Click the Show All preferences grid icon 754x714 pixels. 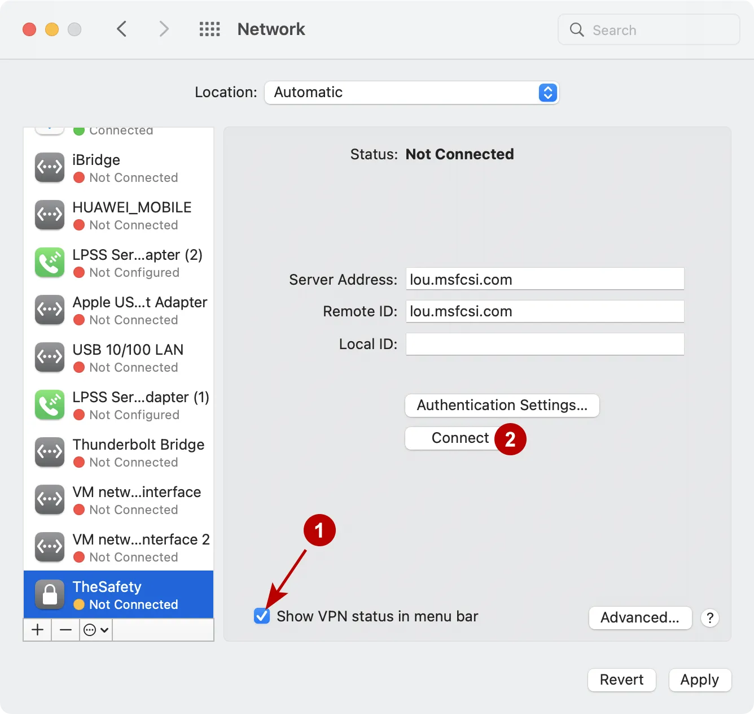[x=209, y=29]
